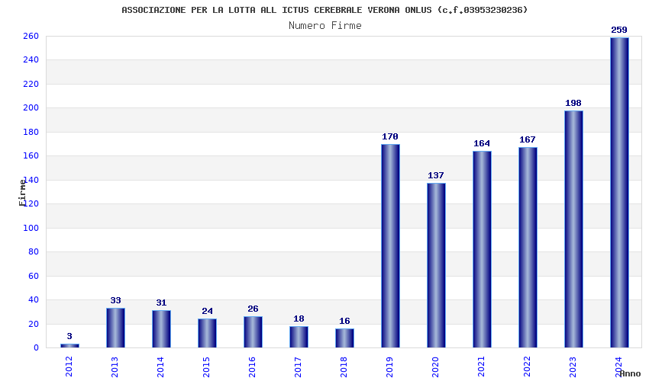Select the 2023 bar with value 198
Image resolution: width=649 pixels, height=381 pixels.
(x=573, y=229)
